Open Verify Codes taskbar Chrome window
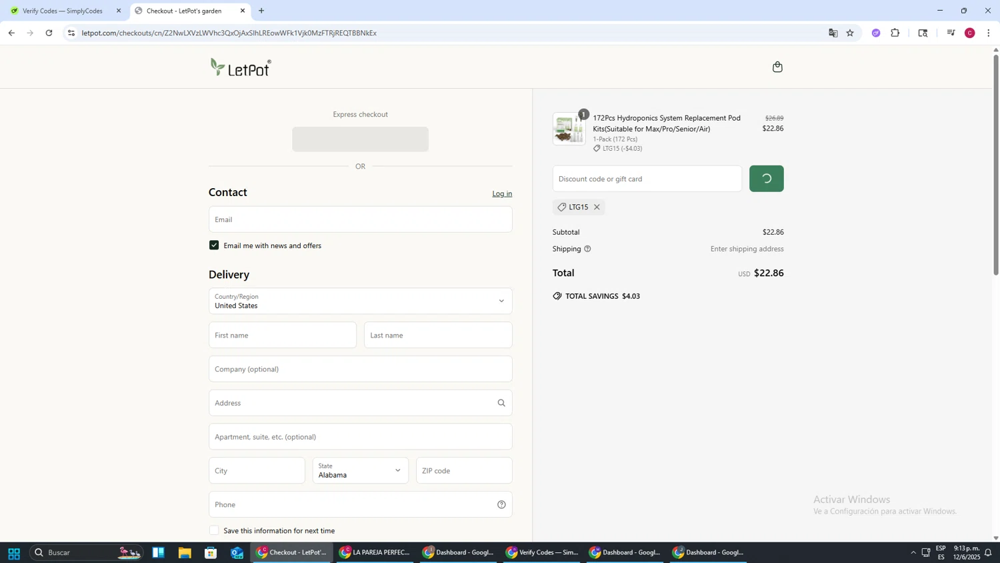 click(x=542, y=553)
